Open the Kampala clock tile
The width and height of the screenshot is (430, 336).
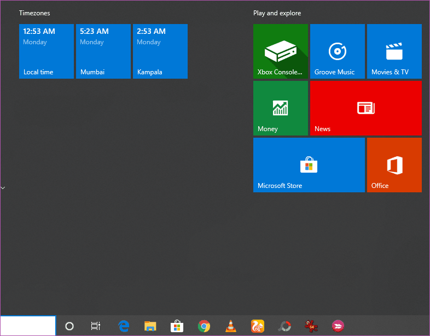click(160, 51)
